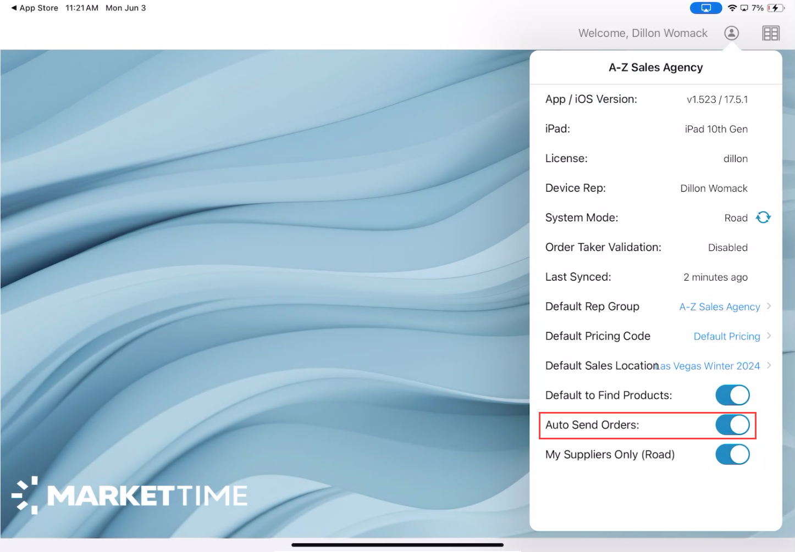Tap the Order Taker Validation Disabled value
The height and width of the screenshot is (552, 795).
tap(728, 248)
